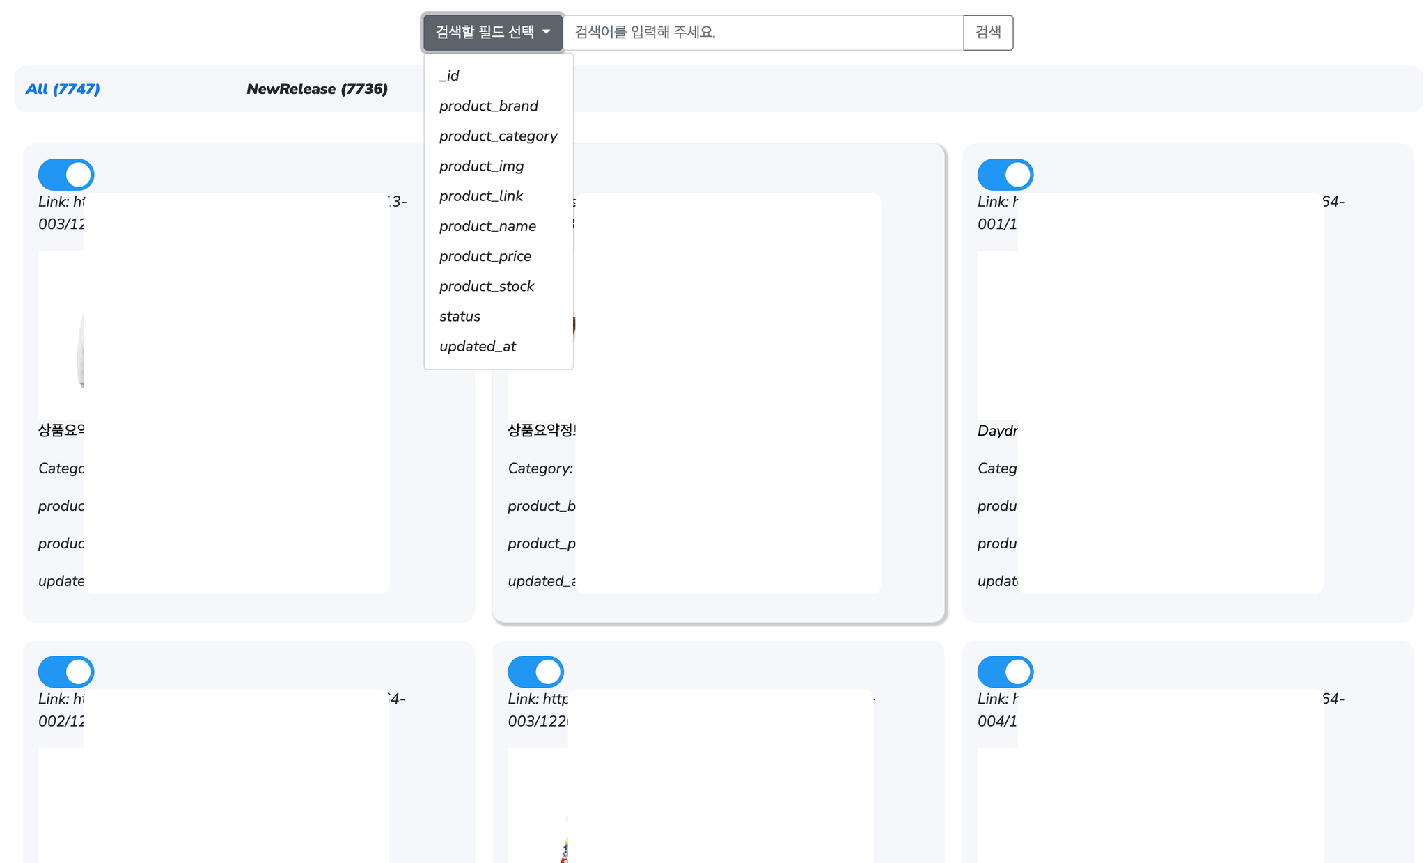
Task: Select product_link search field
Action: tap(480, 196)
